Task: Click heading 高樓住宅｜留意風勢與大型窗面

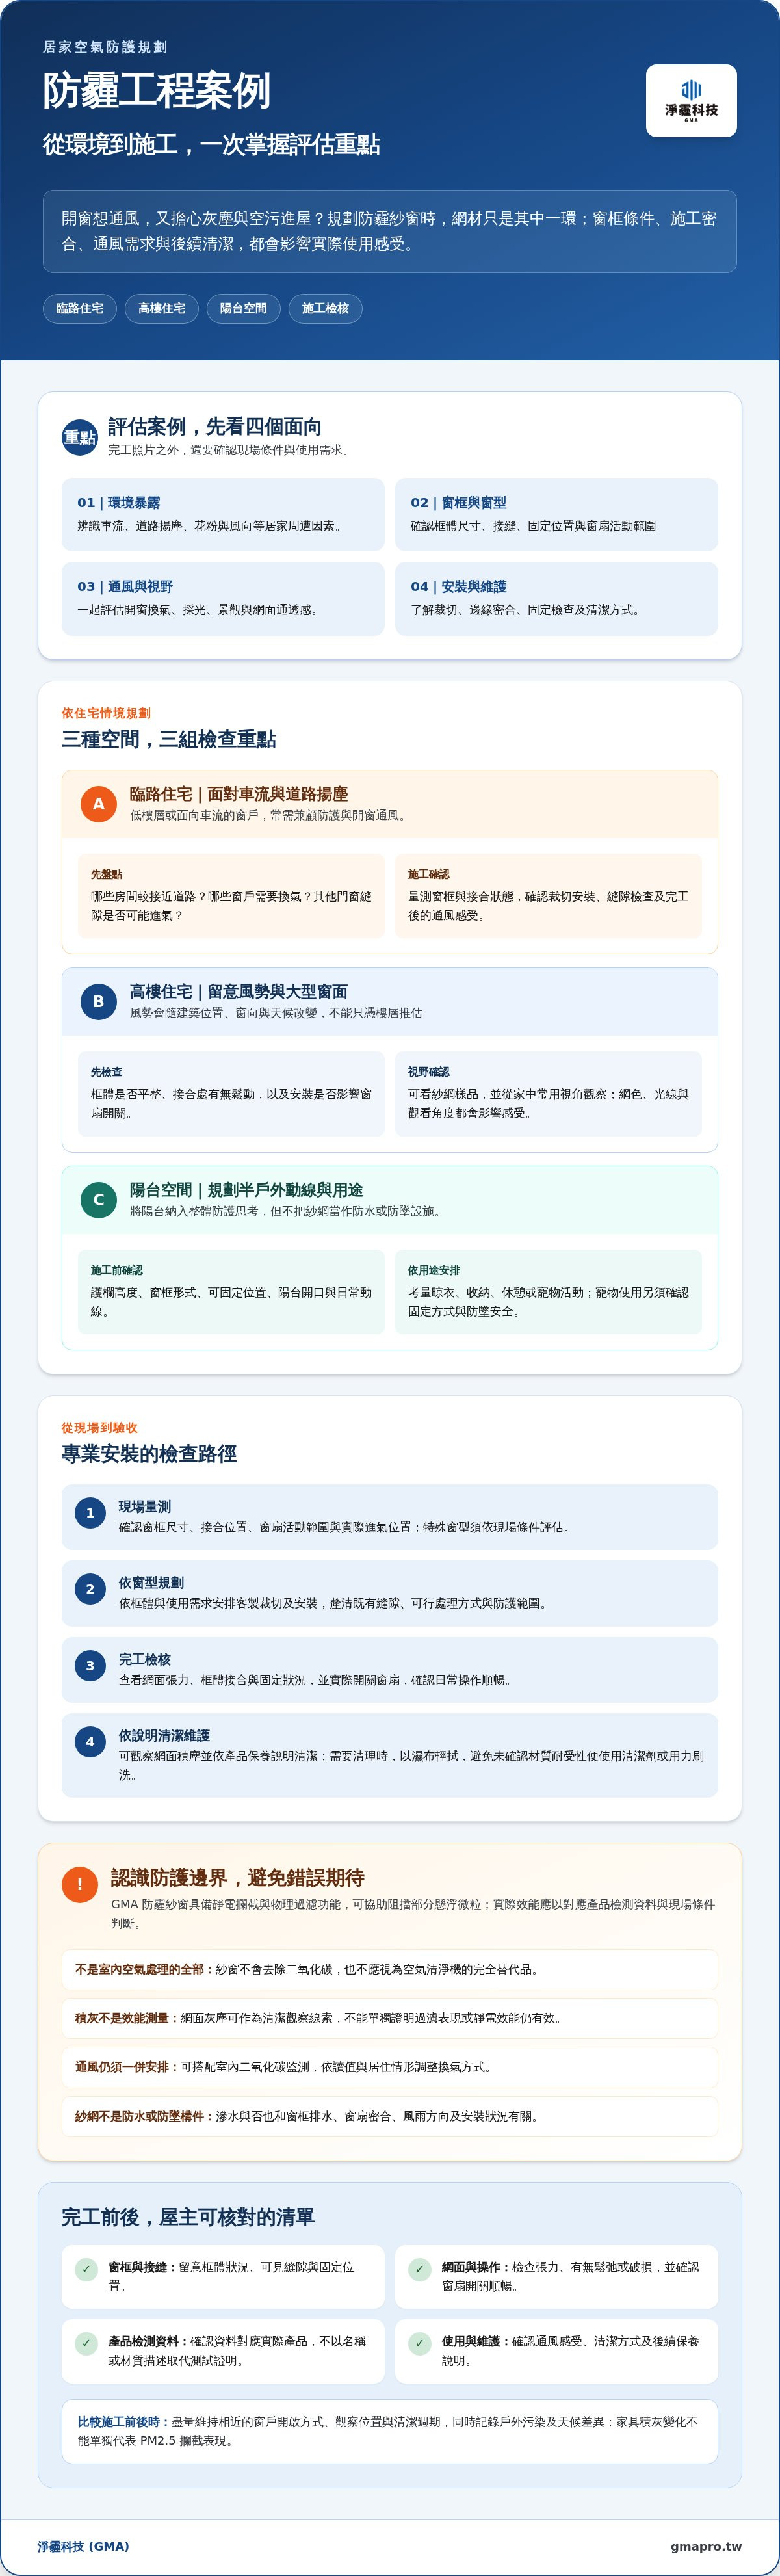Action: [239, 991]
